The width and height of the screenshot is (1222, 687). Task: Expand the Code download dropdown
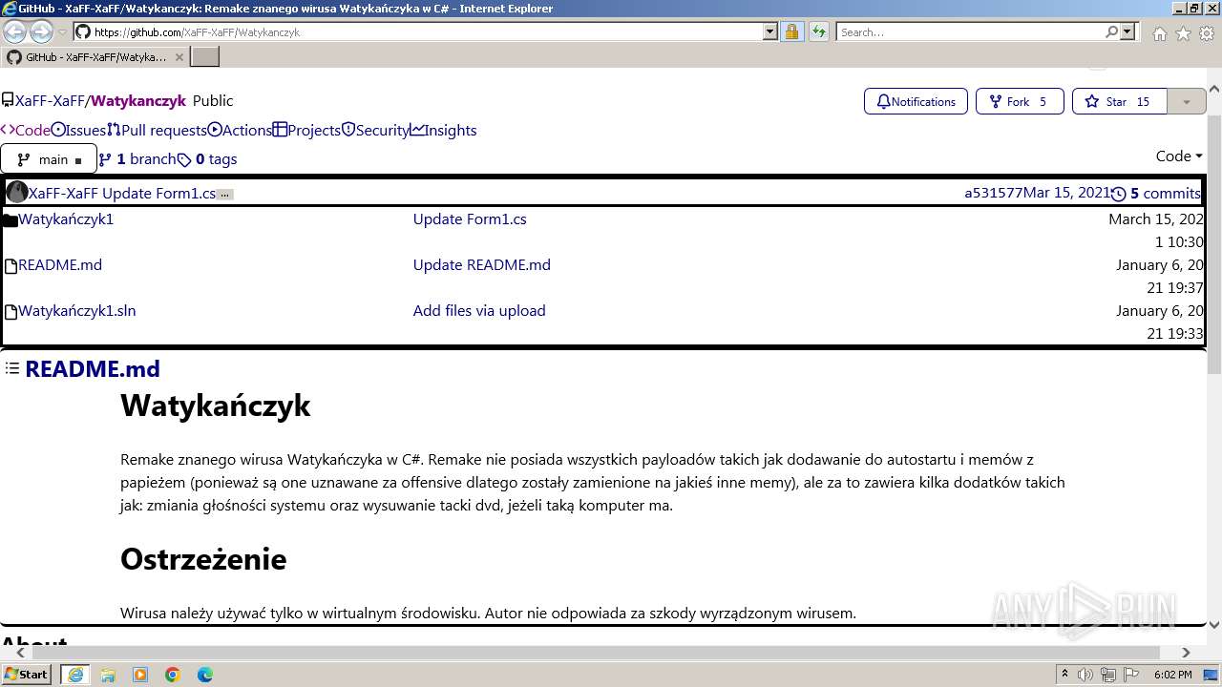[x=1179, y=156]
